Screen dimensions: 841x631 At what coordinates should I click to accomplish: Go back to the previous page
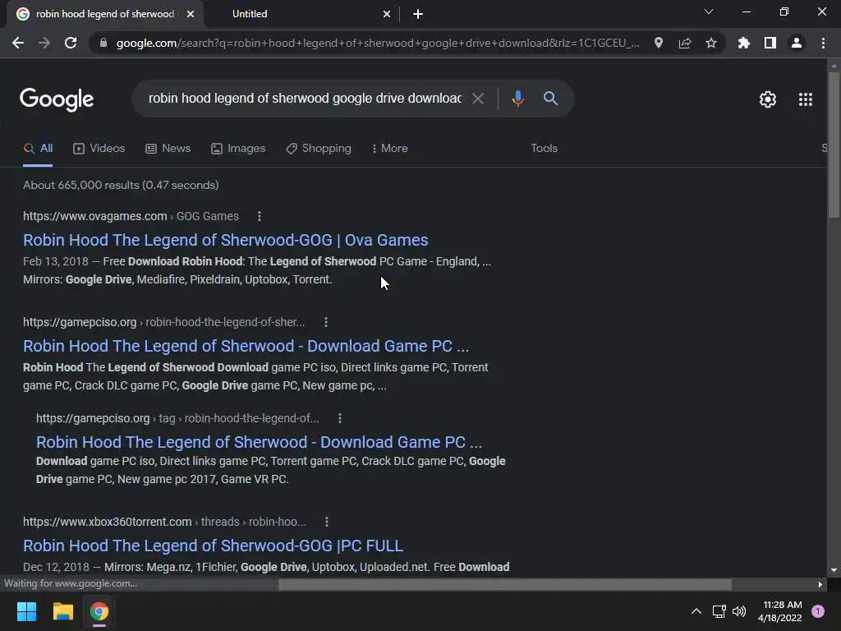pyautogui.click(x=18, y=43)
